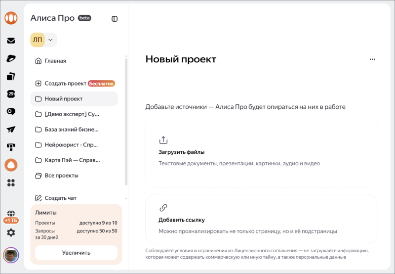Click Увеличить button in Лимиты
The image size is (395, 274).
[76, 253]
